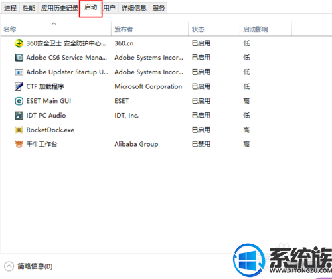Sort by the 发布者 column header
This screenshot has height=279, width=332.
click(124, 29)
